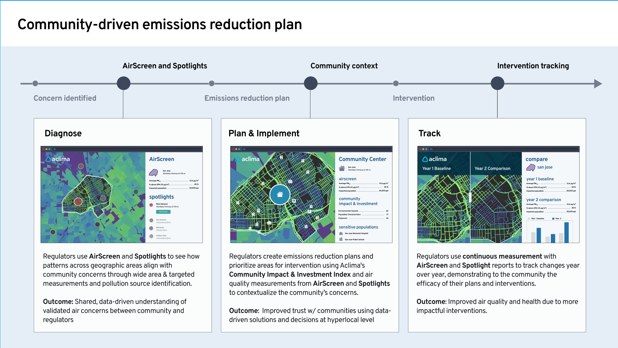Select the West Oakland red spotlight dot
This screenshot has width=618, height=348.
(151, 205)
